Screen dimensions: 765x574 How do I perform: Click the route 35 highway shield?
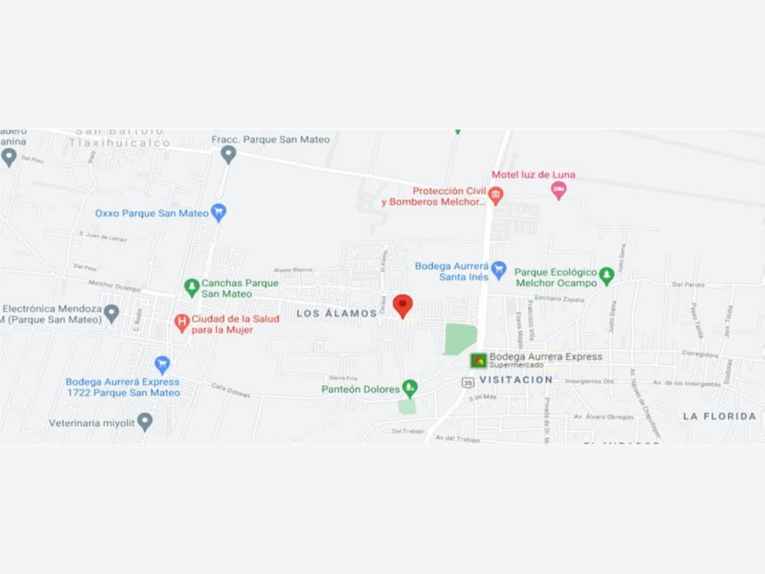(468, 382)
